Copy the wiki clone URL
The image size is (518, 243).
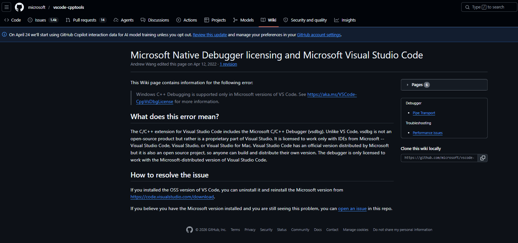(482, 158)
